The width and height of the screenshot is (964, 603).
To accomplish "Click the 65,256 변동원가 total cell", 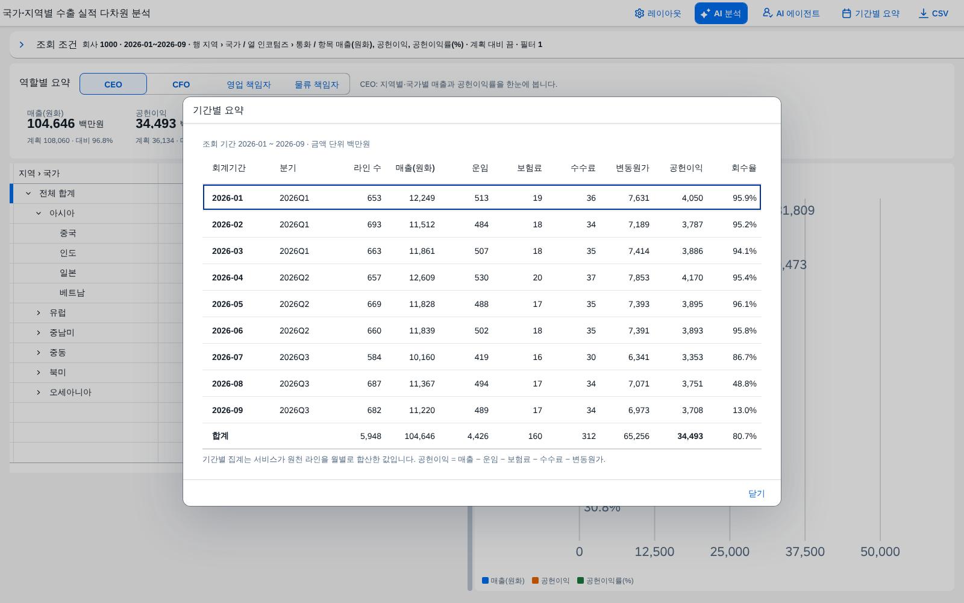I will [637, 436].
